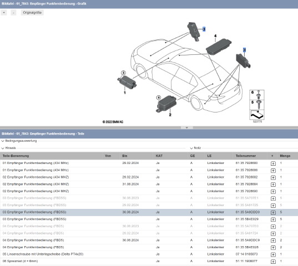Select callout number 2 in diagram
This screenshot has height=266, width=298.
pos(170,115)
